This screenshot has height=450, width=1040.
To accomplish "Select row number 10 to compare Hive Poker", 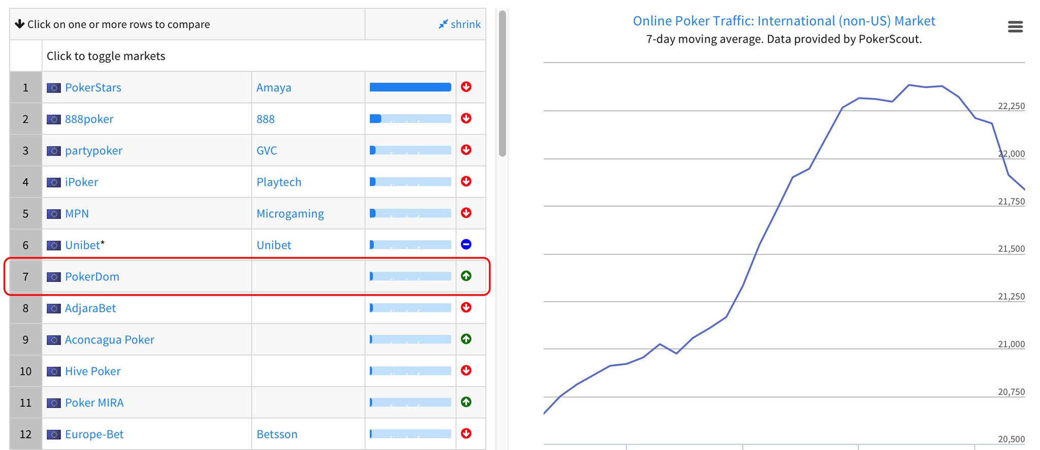I will click(x=25, y=371).
